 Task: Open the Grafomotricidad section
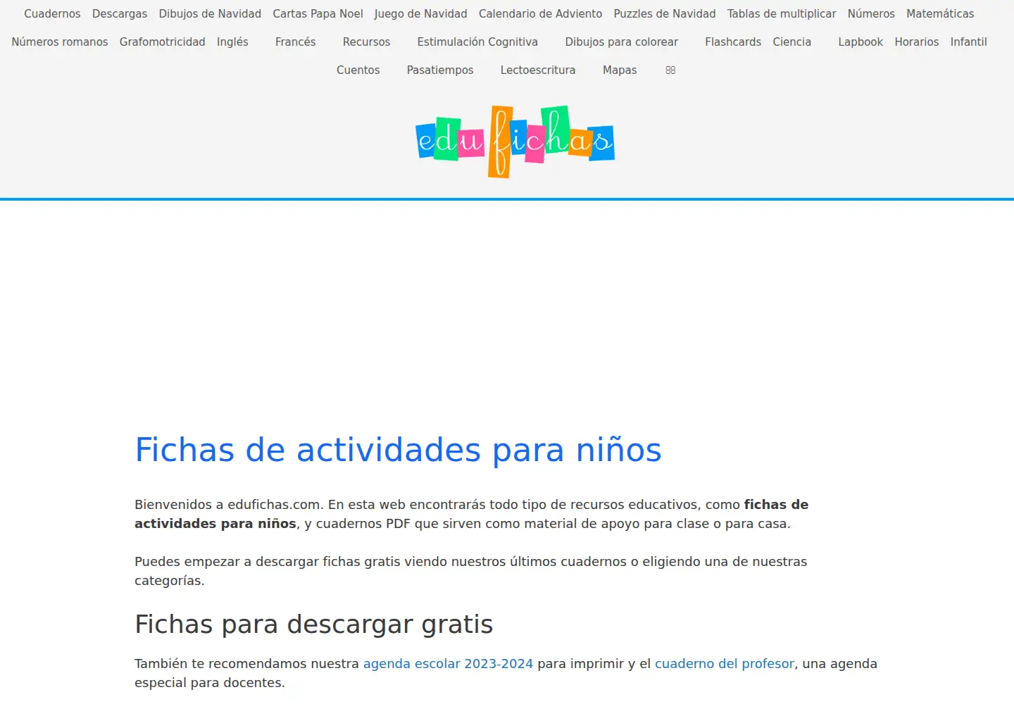click(163, 42)
